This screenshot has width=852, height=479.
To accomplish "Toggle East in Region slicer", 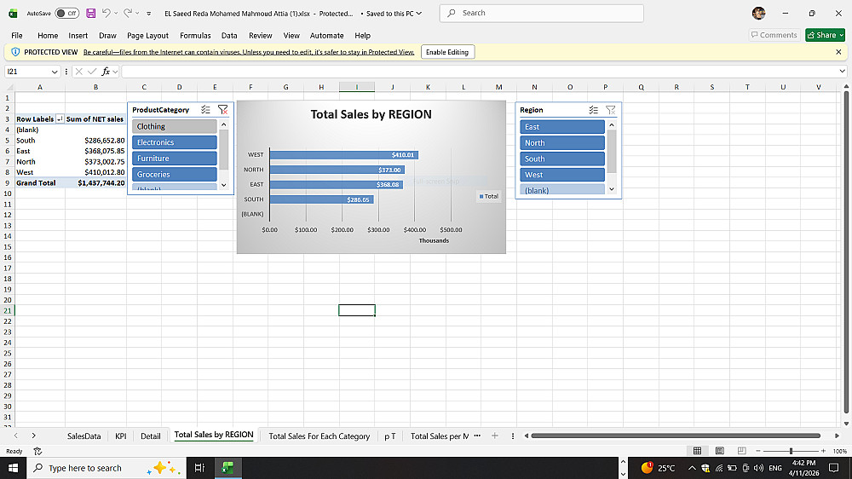I will 561,127.
